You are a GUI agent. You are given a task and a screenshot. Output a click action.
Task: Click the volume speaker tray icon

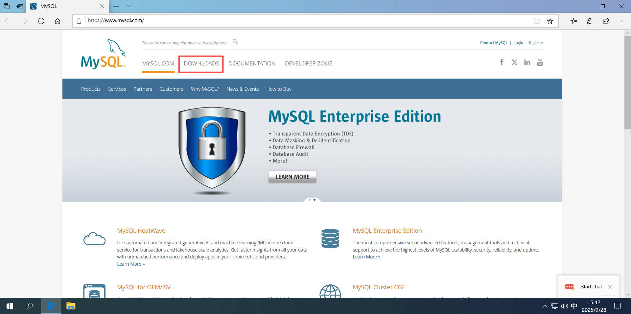tap(564, 306)
